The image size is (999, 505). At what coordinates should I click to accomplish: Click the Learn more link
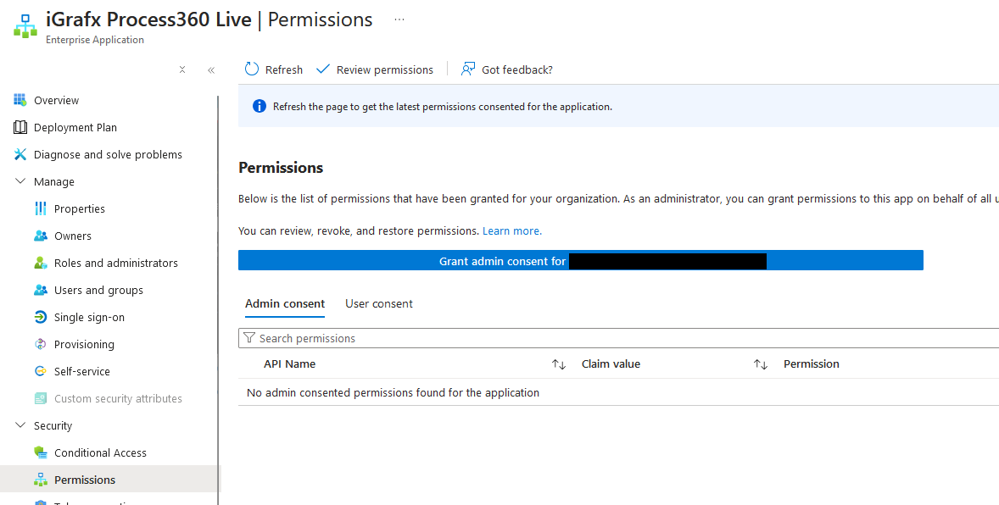(511, 230)
